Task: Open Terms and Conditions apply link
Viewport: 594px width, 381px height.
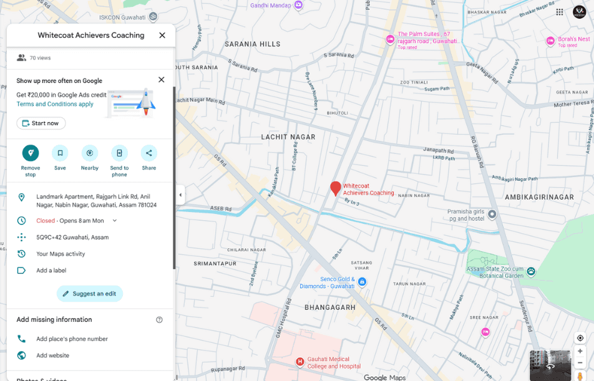Action: tap(55, 104)
